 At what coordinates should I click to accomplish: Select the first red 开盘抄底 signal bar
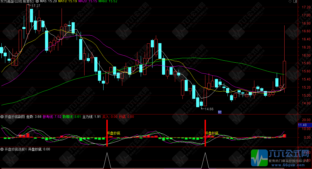click(x=107, y=133)
